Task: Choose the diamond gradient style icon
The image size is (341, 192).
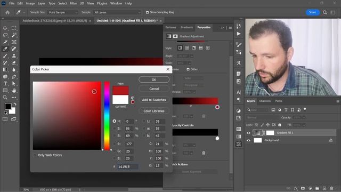Action: coord(208,48)
